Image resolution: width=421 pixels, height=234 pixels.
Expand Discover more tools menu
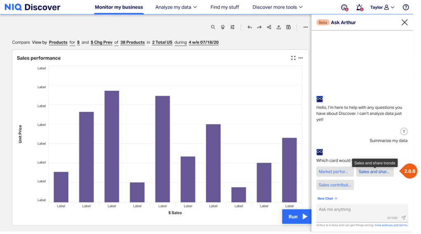click(277, 7)
